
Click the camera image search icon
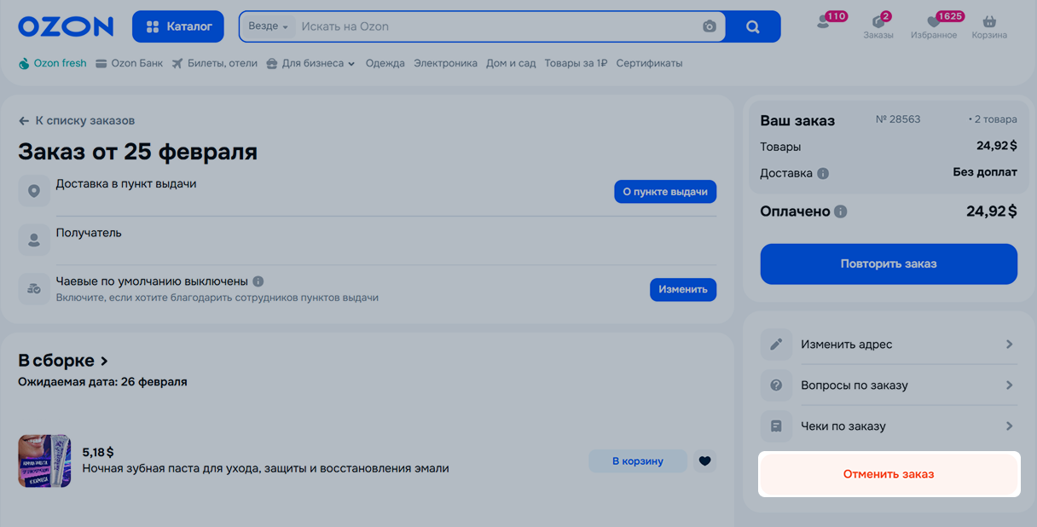pyautogui.click(x=709, y=26)
